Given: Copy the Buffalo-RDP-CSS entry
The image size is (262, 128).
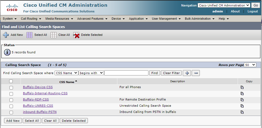Looking at the screenshot, I should coord(242,100).
